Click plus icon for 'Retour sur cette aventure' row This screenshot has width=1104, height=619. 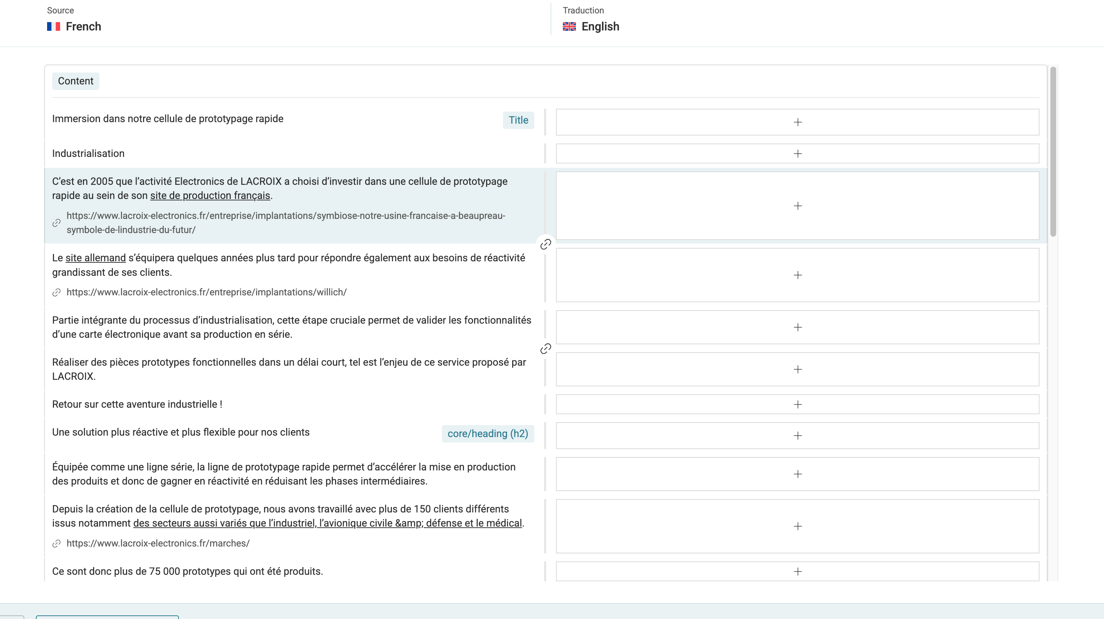click(797, 404)
